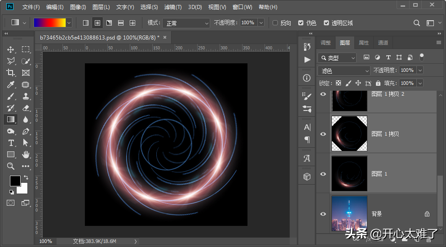Image resolution: width=446 pixels, height=247 pixels.
Task: Lock transparent pixels button
Action: coord(338,83)
